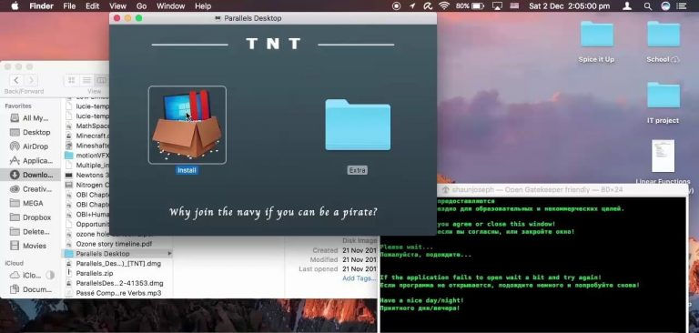This screenshot has width=699, height=333.
Task: Open the Window menu
Action: coord(171,6)
